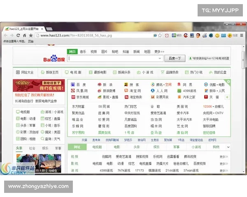Click the browser forward arrow

coord(12,35)
